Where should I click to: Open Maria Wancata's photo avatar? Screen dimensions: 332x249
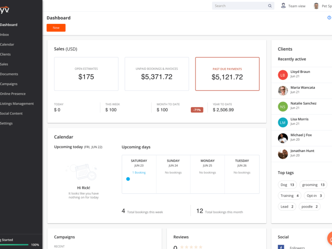[283, 91]
